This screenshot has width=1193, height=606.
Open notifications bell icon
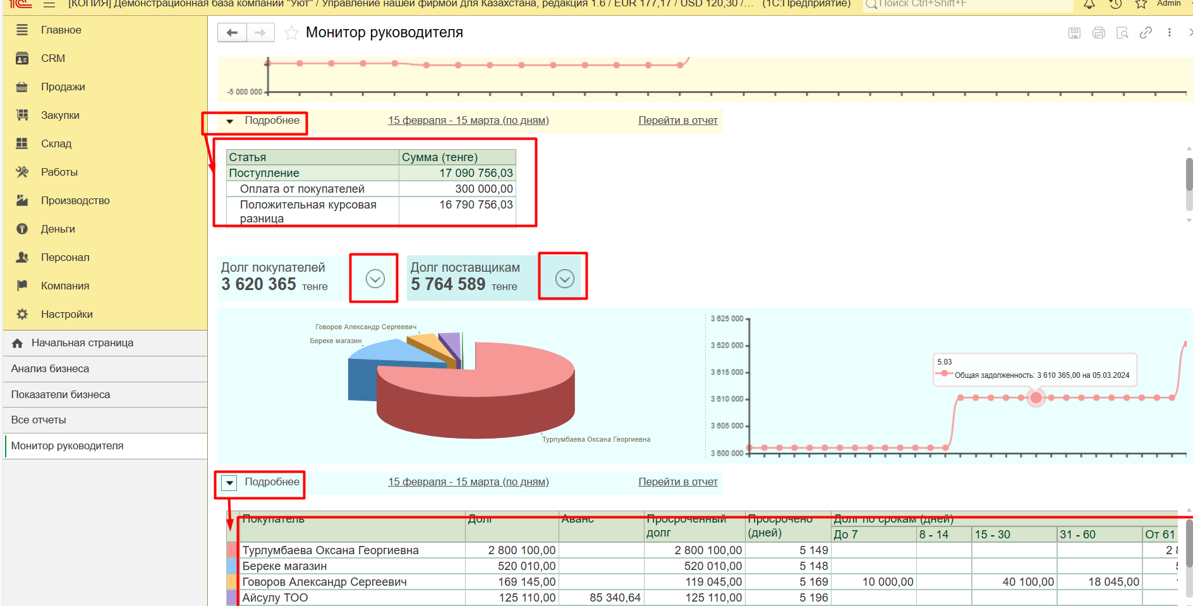point(1089,4)
